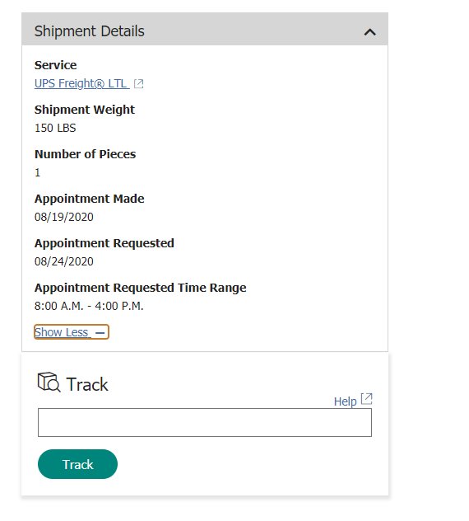Focus the tracking number input field
This screenshot has width=469, height=521.
(205, 422)
